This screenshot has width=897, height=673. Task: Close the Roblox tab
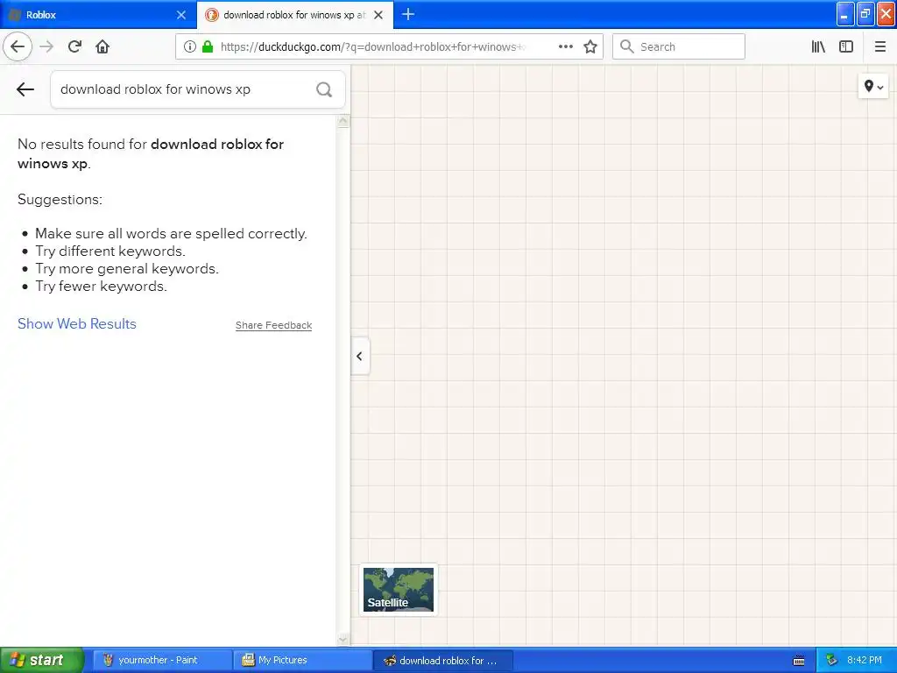[181, 15]
